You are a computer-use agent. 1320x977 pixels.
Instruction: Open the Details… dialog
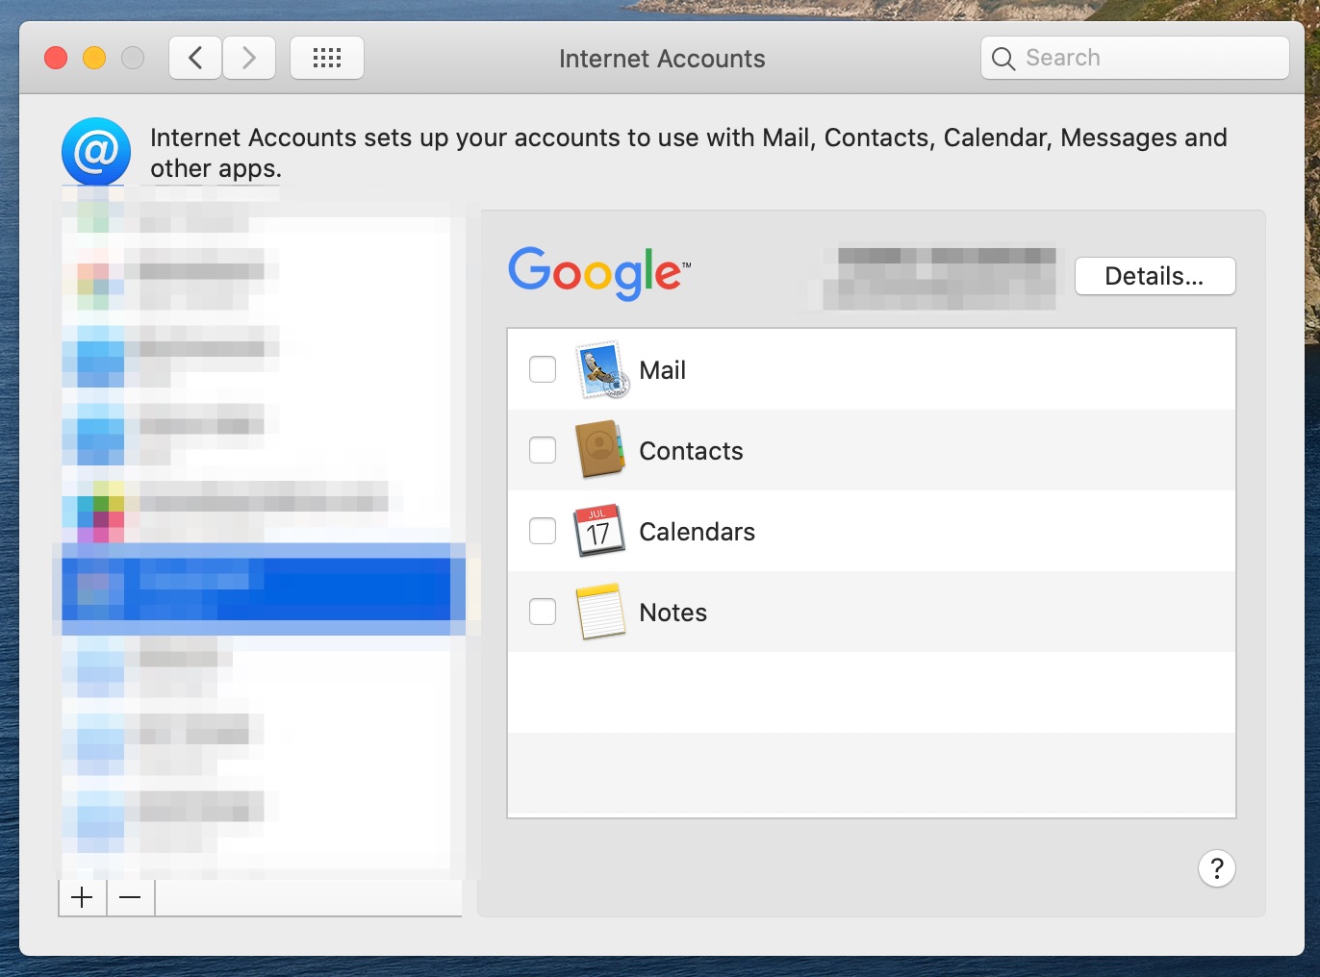1155,276
